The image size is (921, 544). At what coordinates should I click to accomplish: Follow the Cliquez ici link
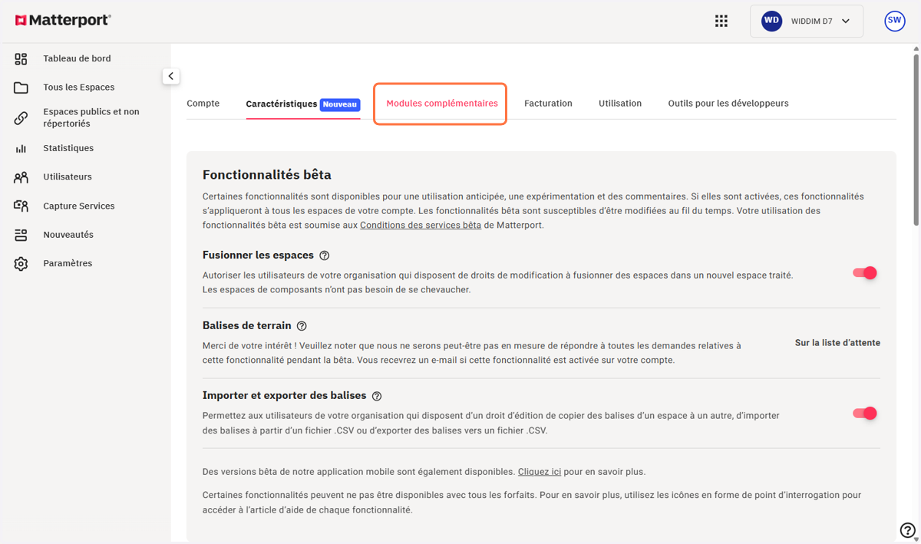point(539,472)
